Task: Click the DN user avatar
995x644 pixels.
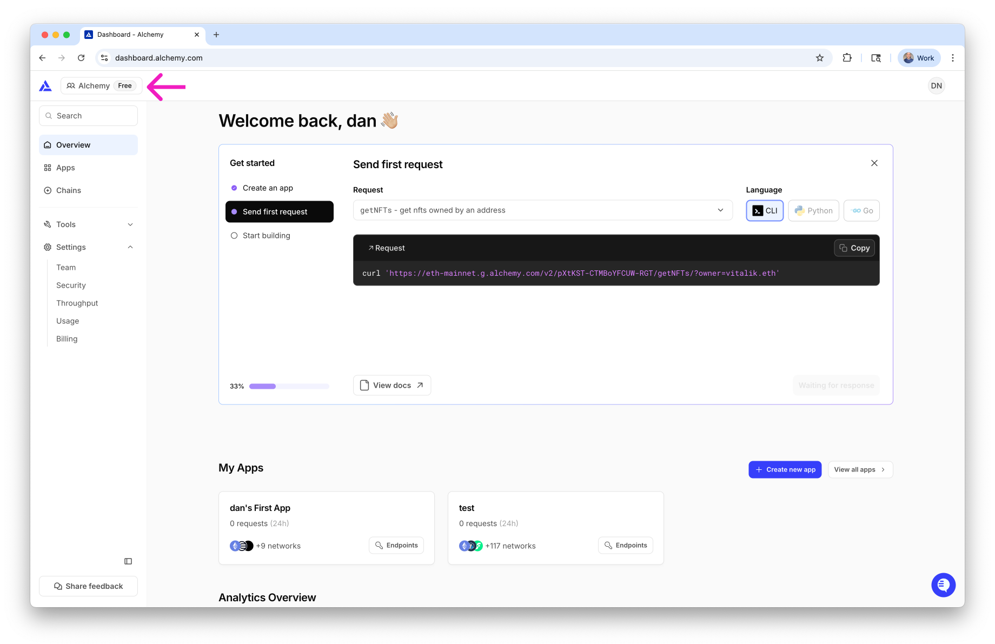Action: point(936,86)
